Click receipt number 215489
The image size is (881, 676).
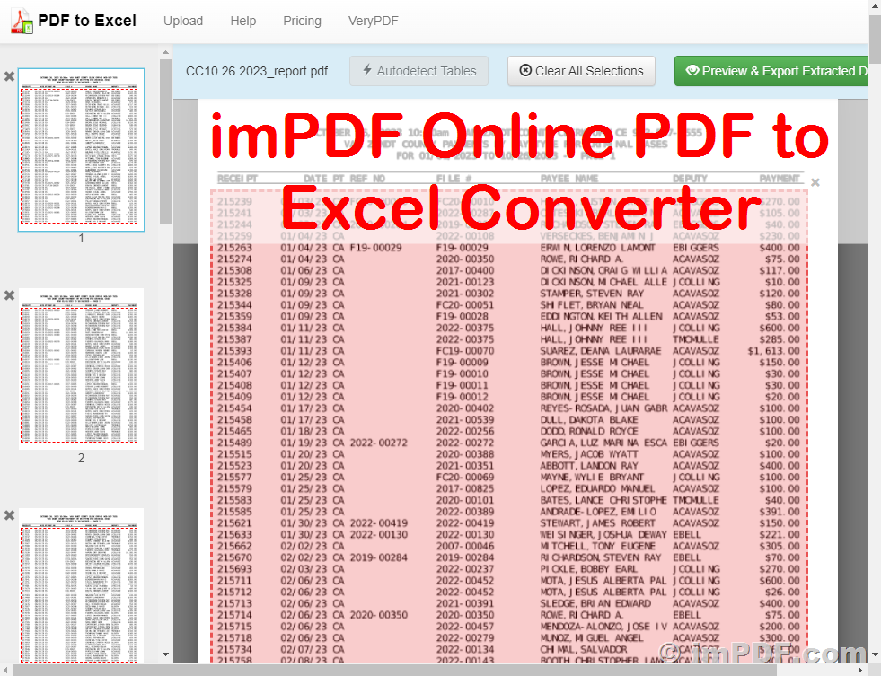pyautogui.click(x=235, y=443)
